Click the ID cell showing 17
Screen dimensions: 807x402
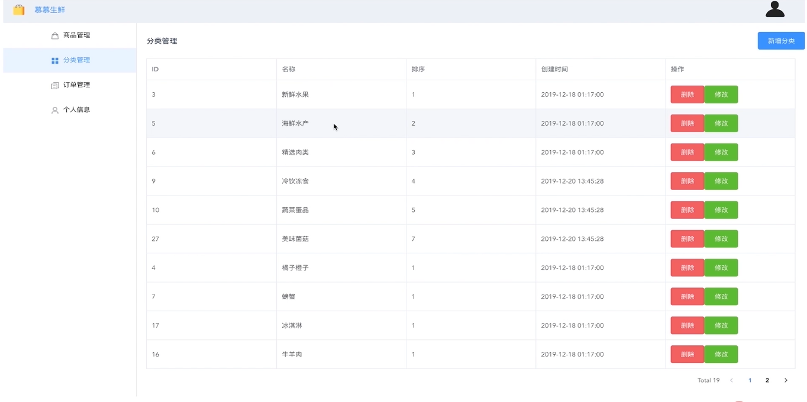coord(212,326)
